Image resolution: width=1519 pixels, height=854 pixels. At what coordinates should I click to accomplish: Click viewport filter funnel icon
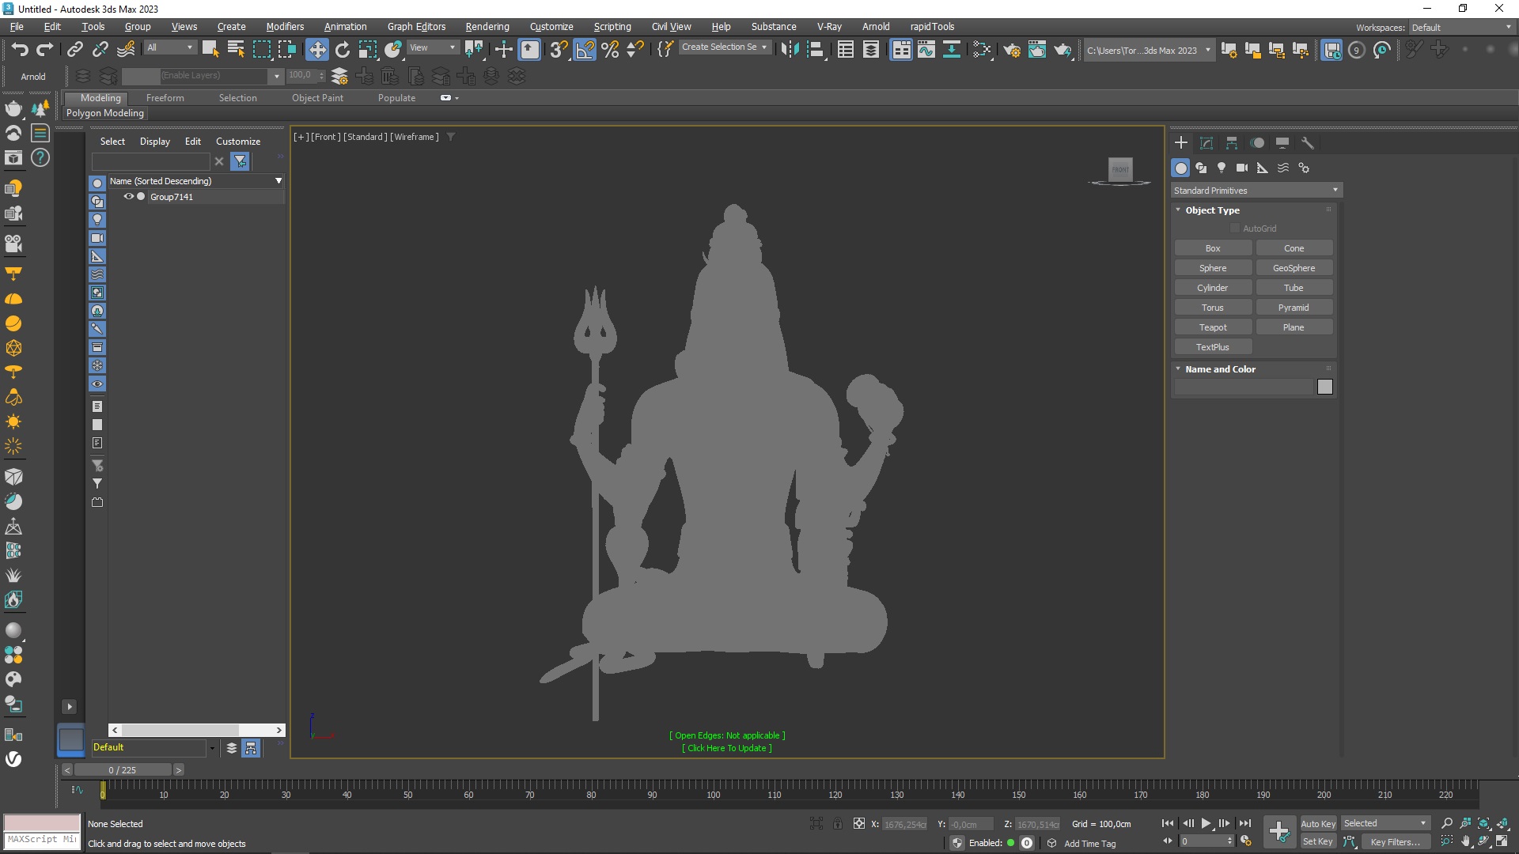pos(451,137)
